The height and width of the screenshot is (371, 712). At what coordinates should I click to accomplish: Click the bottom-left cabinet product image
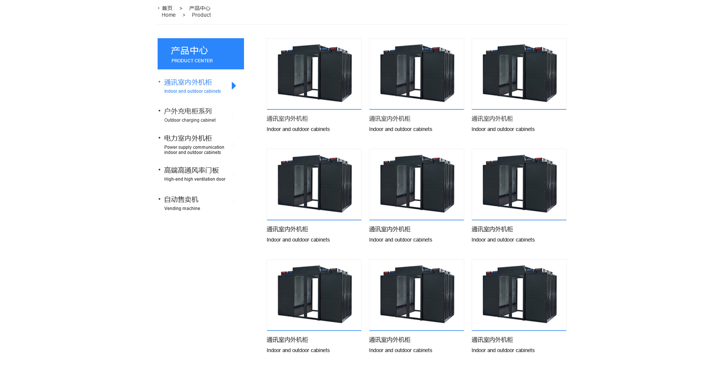(x=314, y=295)
